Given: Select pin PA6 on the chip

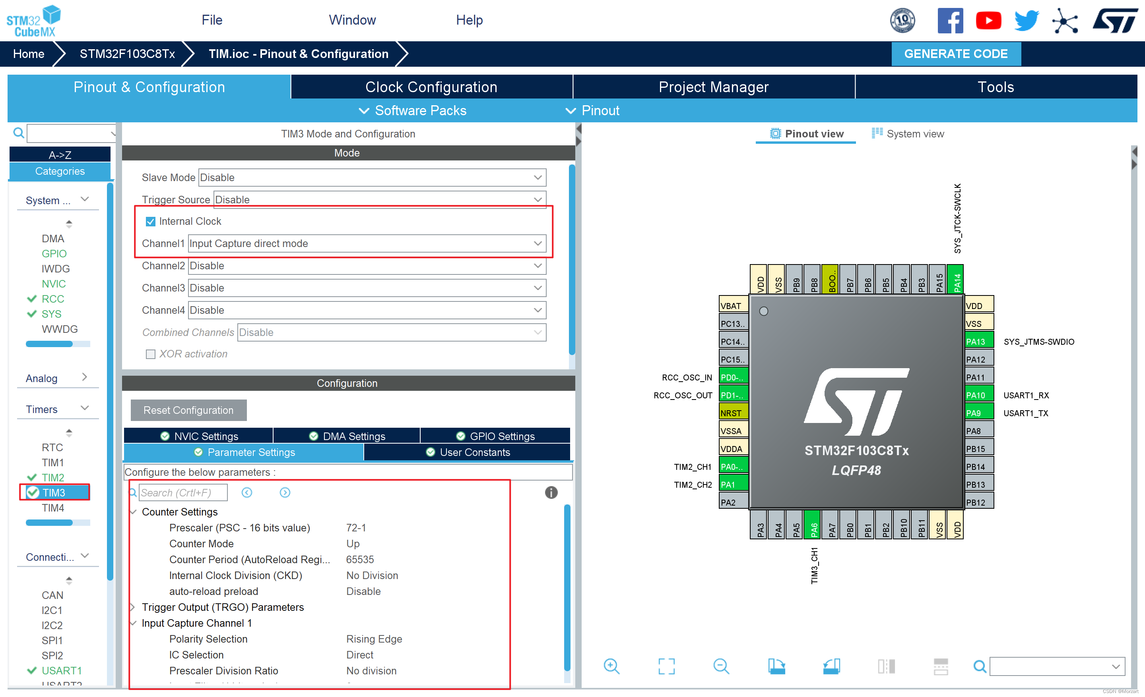Looking at the screenshot, I should click(813, 525).
